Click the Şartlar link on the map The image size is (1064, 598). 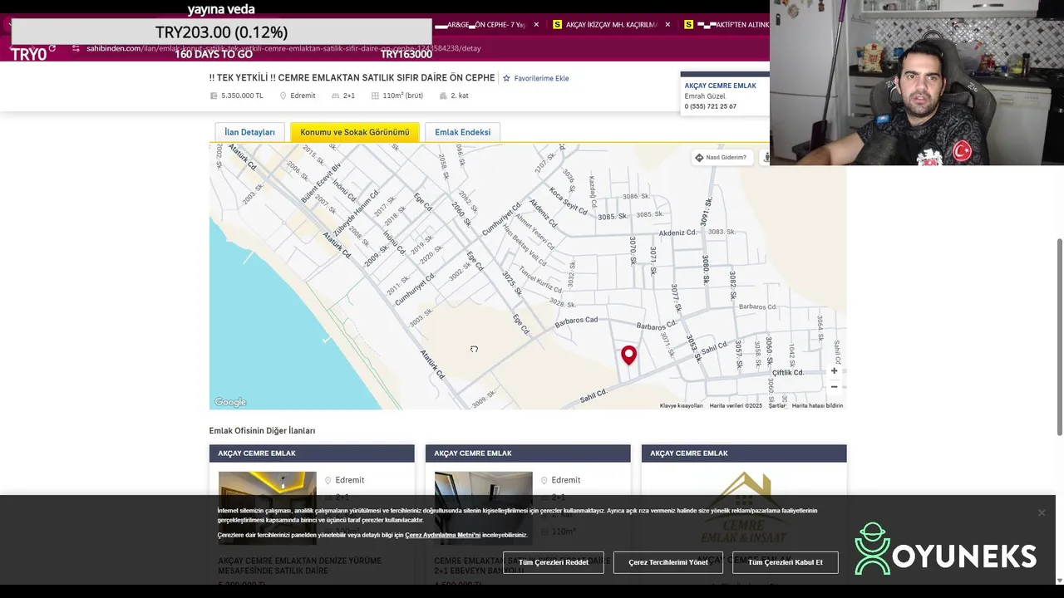coord(777,405)
